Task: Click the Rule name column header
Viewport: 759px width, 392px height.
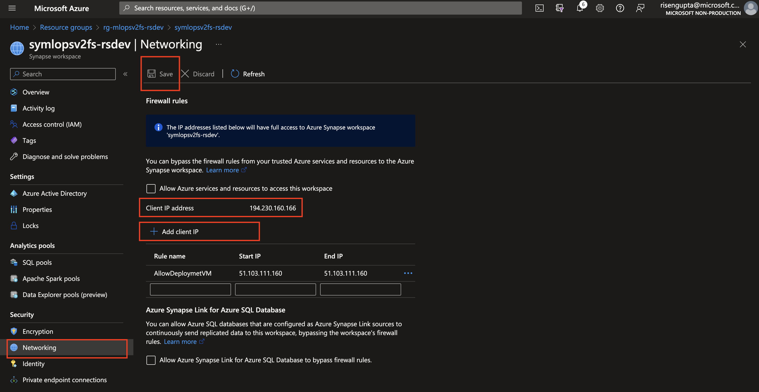Action: (x=170, y=256)
